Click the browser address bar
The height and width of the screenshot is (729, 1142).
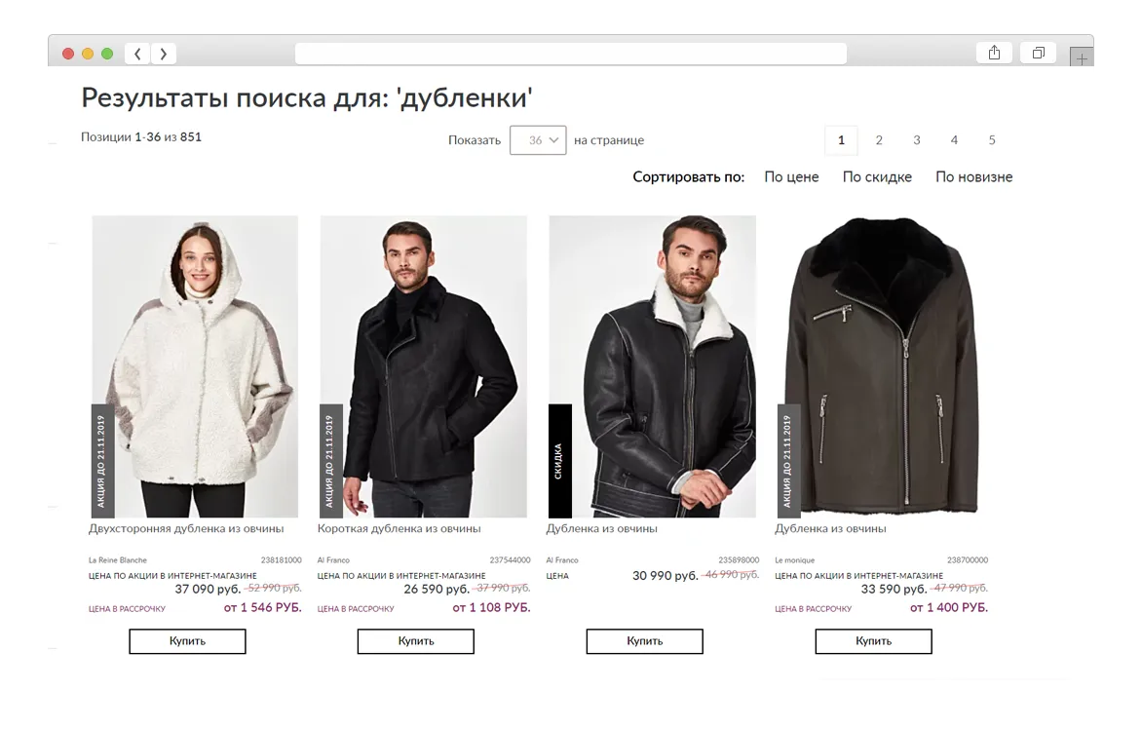tap(570, 54)
